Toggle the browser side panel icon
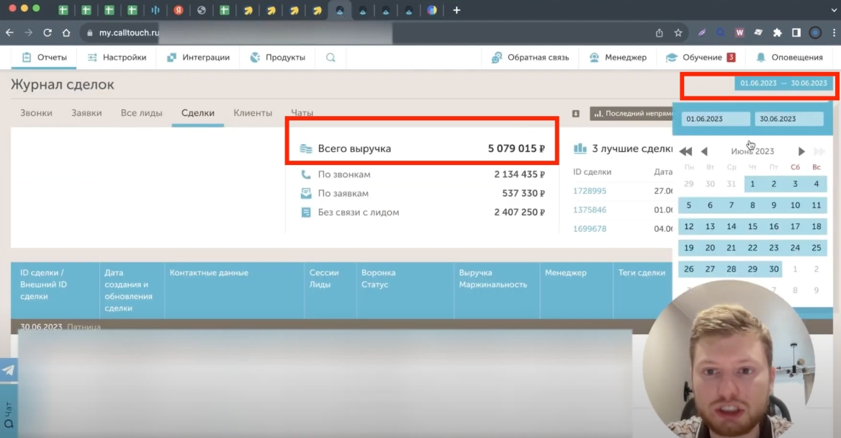This screenshot has height=438, width=841. click(796, 32)
